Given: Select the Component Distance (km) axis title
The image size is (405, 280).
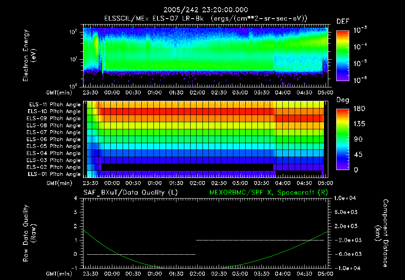Looking at the screenshot, I should tap(382, 233).
